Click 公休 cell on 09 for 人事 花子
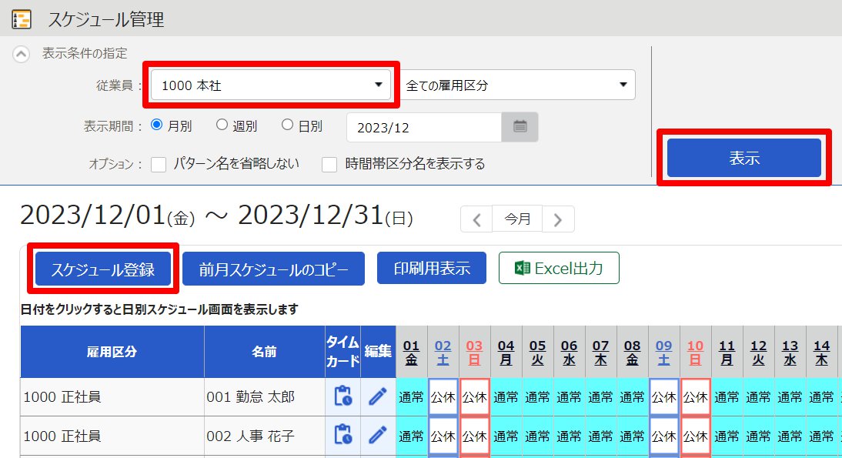The image size is (842, 458). click(664, 436)
